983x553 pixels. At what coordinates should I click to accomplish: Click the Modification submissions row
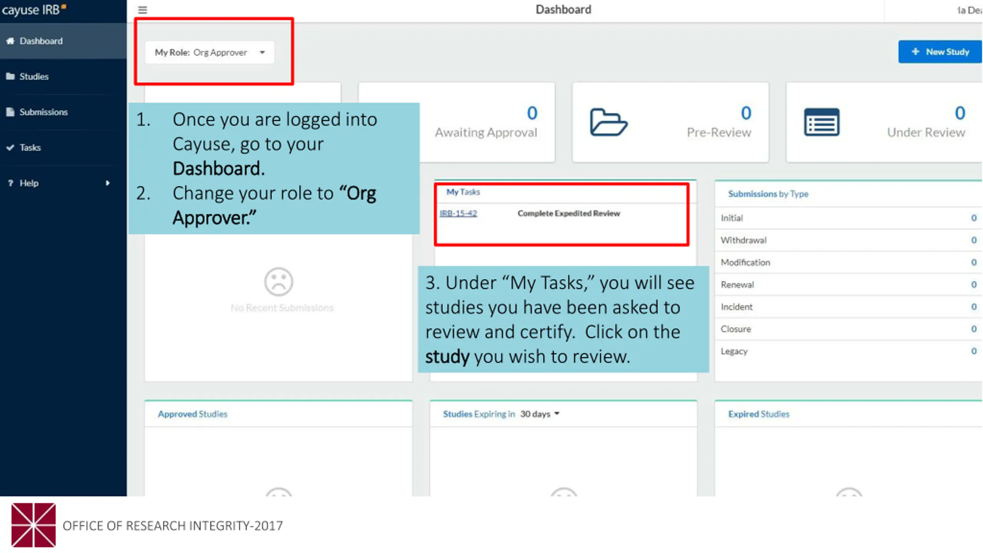tap(848, 262)
